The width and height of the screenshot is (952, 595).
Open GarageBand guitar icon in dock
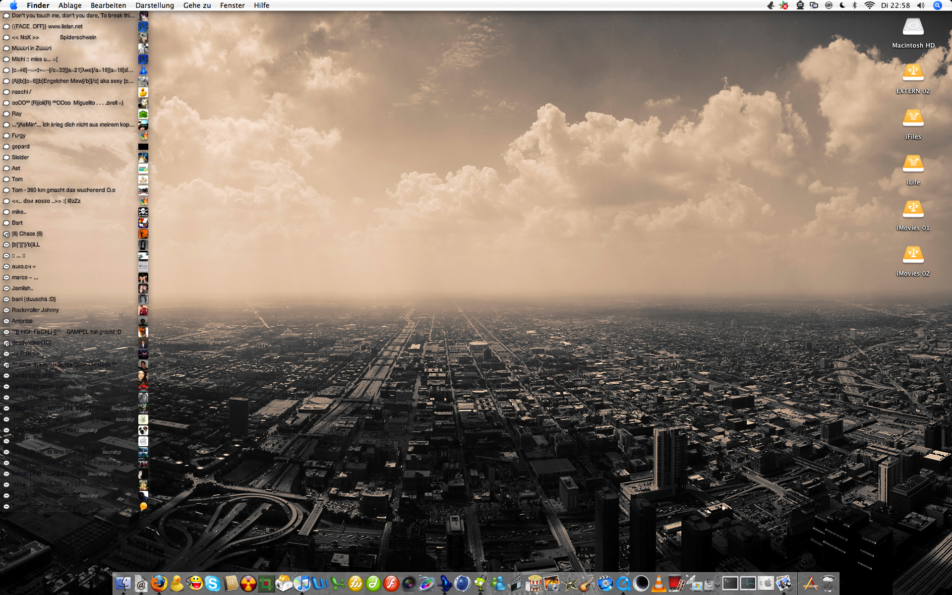(587, 584)
